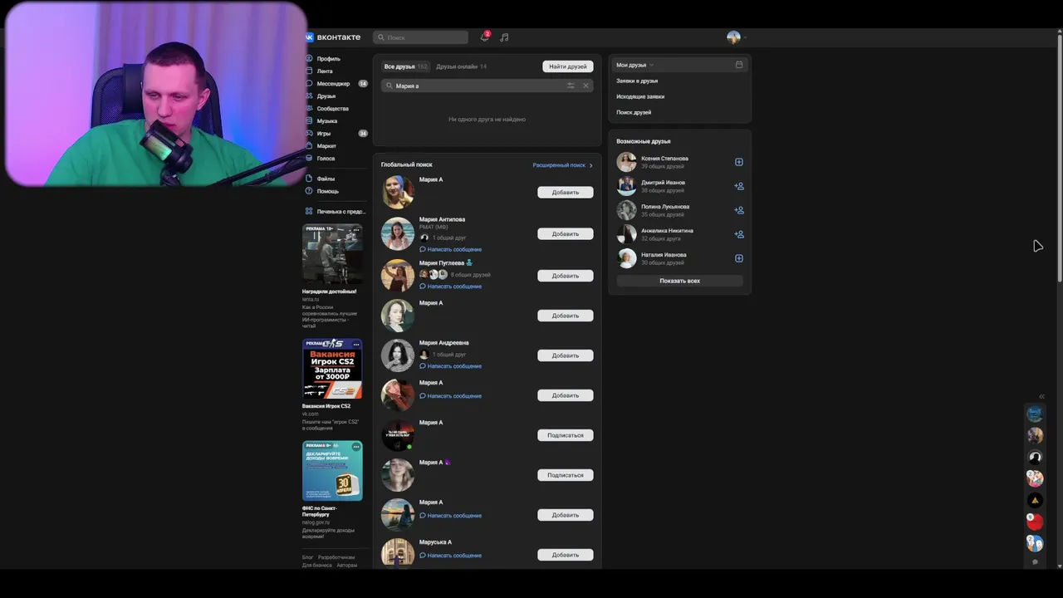The image size is (1063, 598).
Task: Expand the Мои друзья dropdown
Action: point(635,65)
